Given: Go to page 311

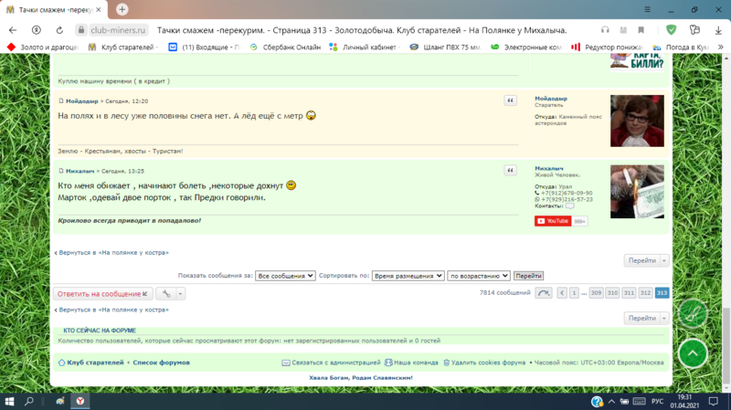Looking at the screenshot, I should coord(629,293).
